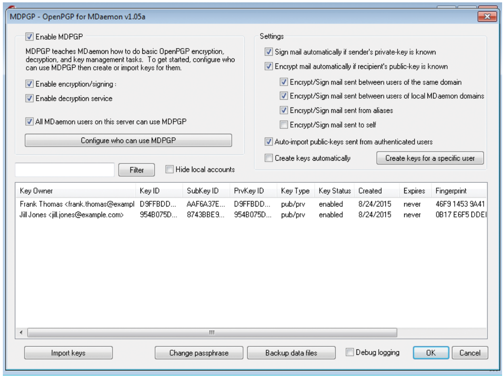
Task: Uncheck All MDaemon users can use MDPGP
Action: (x=29, y=121)
